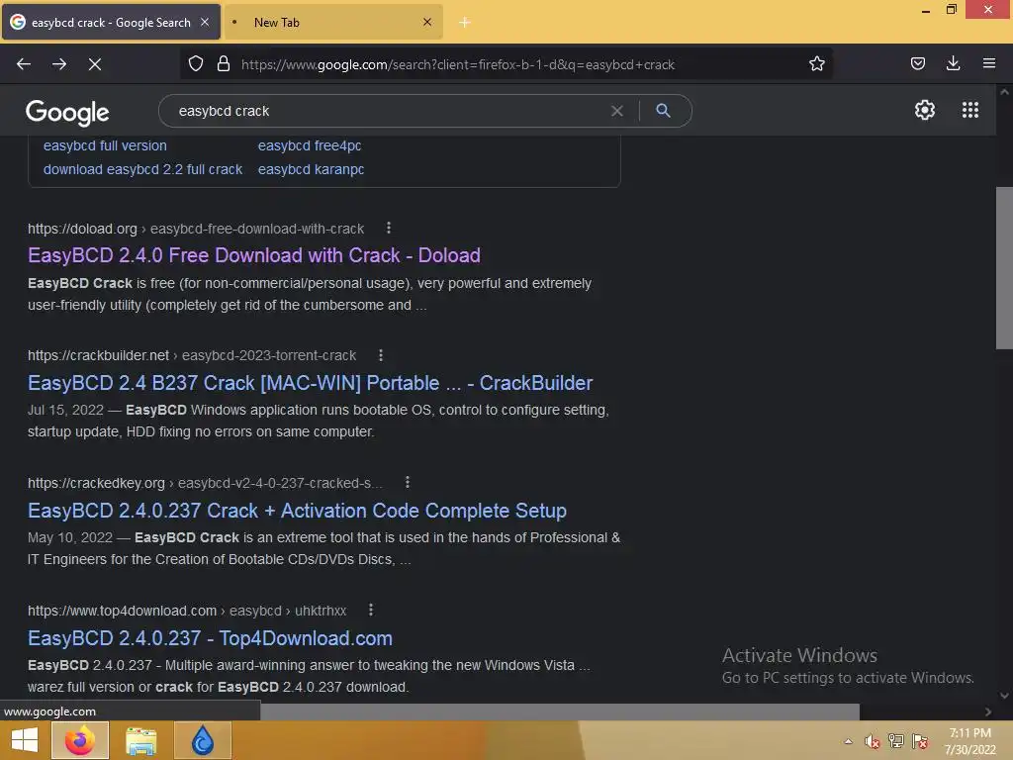Open the CrackBuilder EasyBCD 2.4 B237 result

pyautogui.click(x=310, y=383)
